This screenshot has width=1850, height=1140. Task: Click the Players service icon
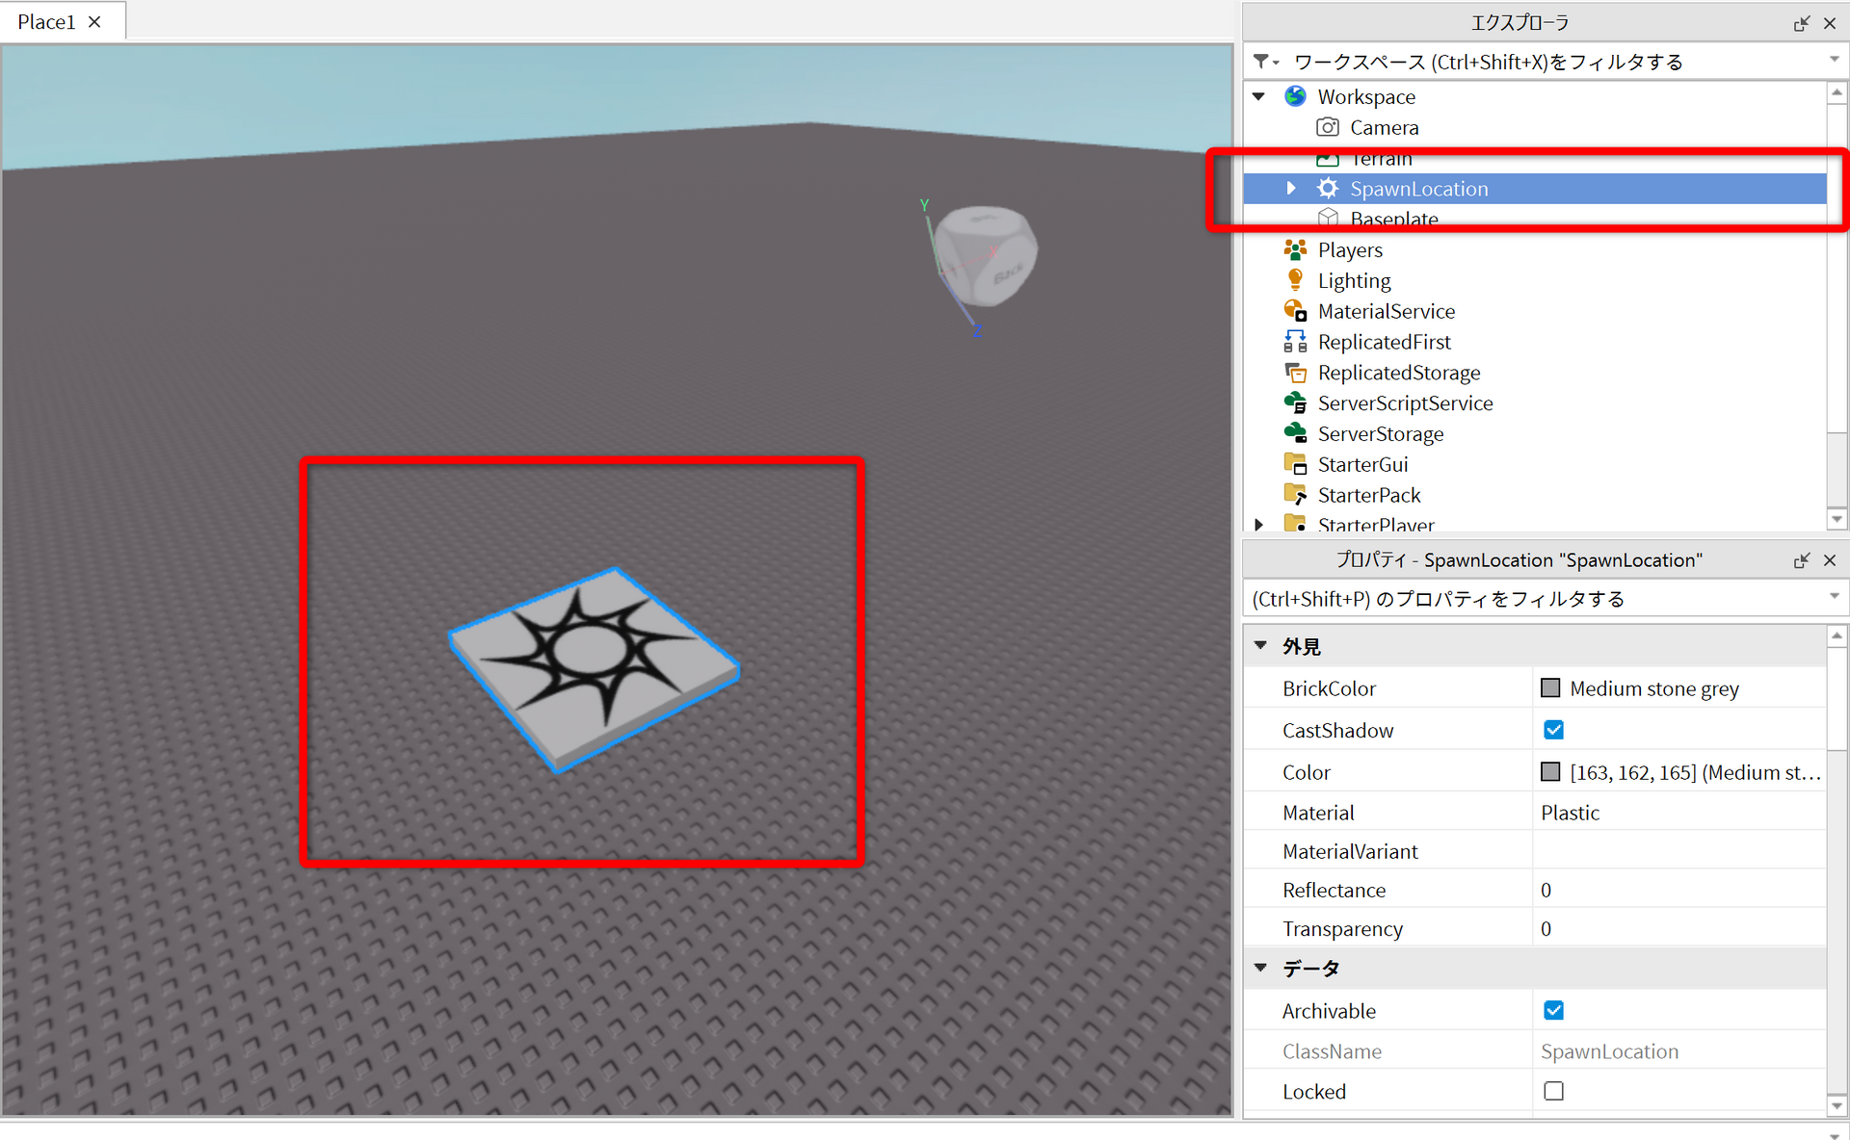[1295, 250]
